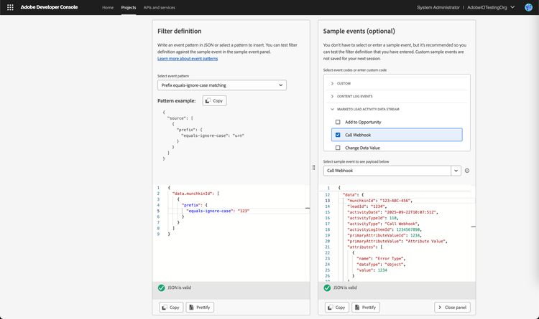Open the Call Webhook sample event dropdown

coord(456,171)
